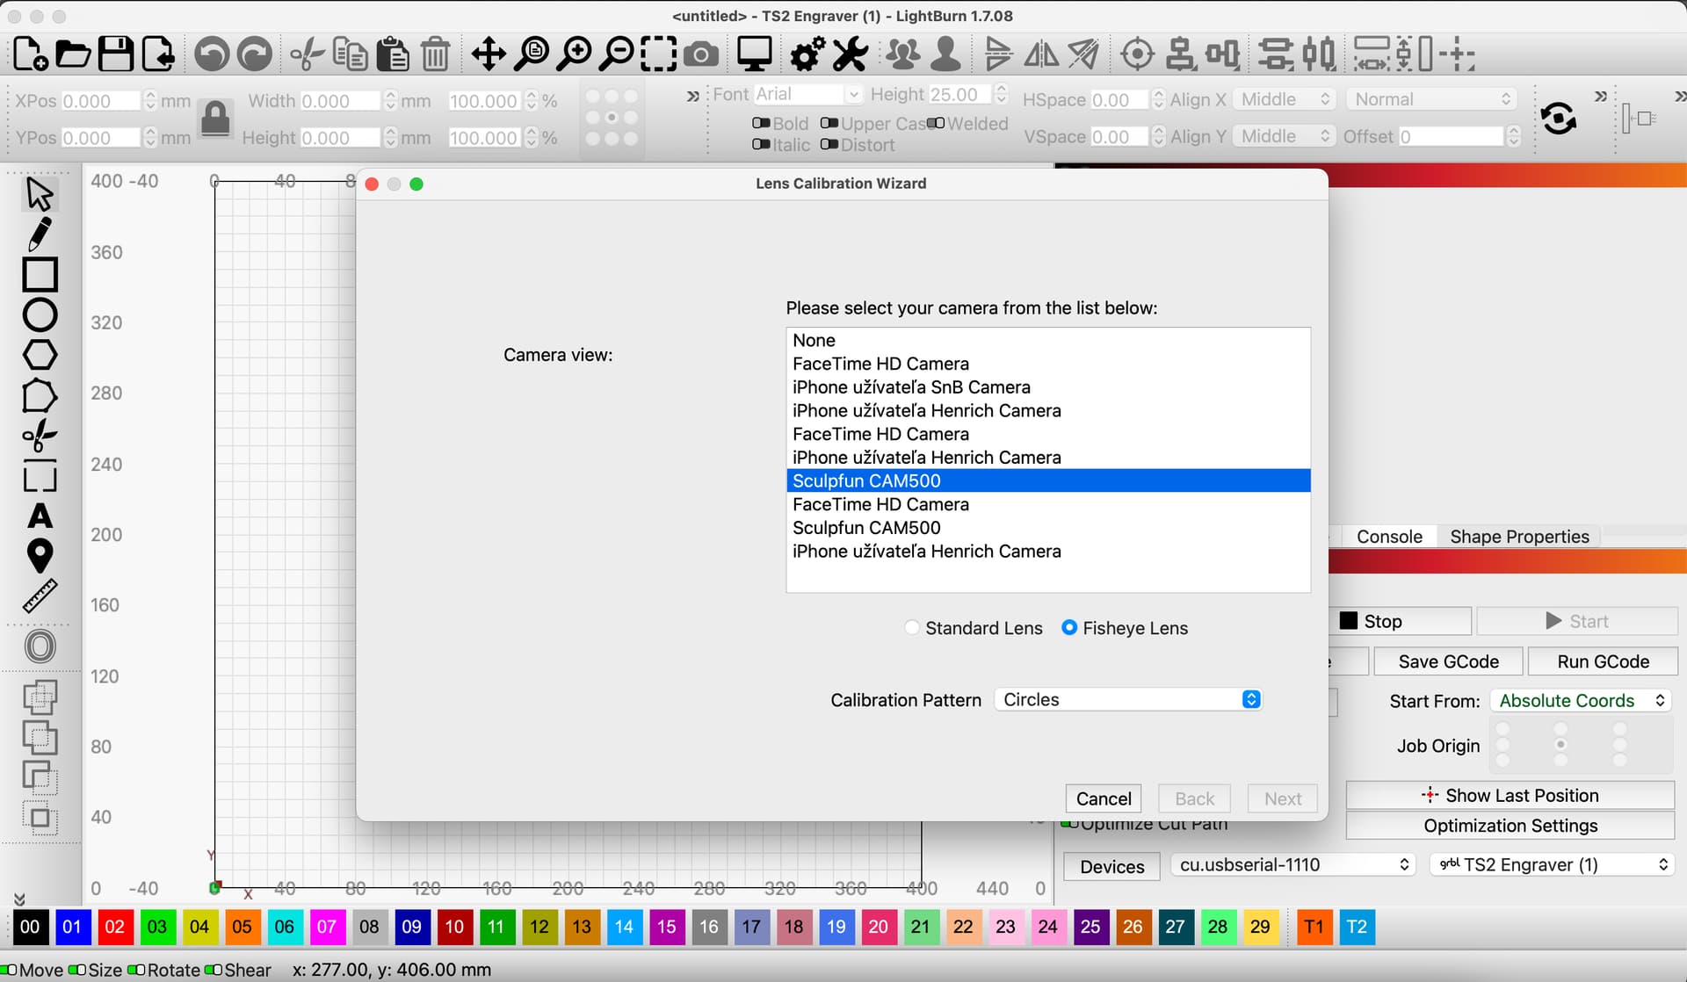
Task: Click the Zoom In magnifier icon
Action: [575, 54]
